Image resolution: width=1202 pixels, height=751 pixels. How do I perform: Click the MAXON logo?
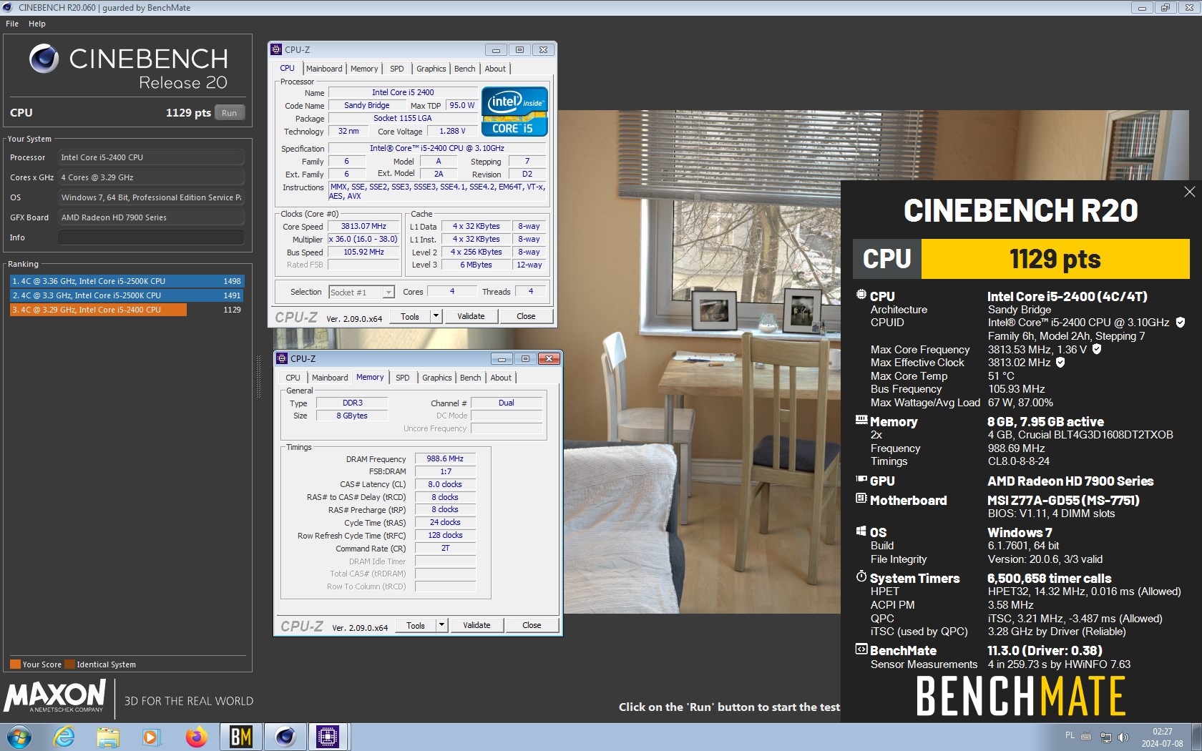(55, 696)
